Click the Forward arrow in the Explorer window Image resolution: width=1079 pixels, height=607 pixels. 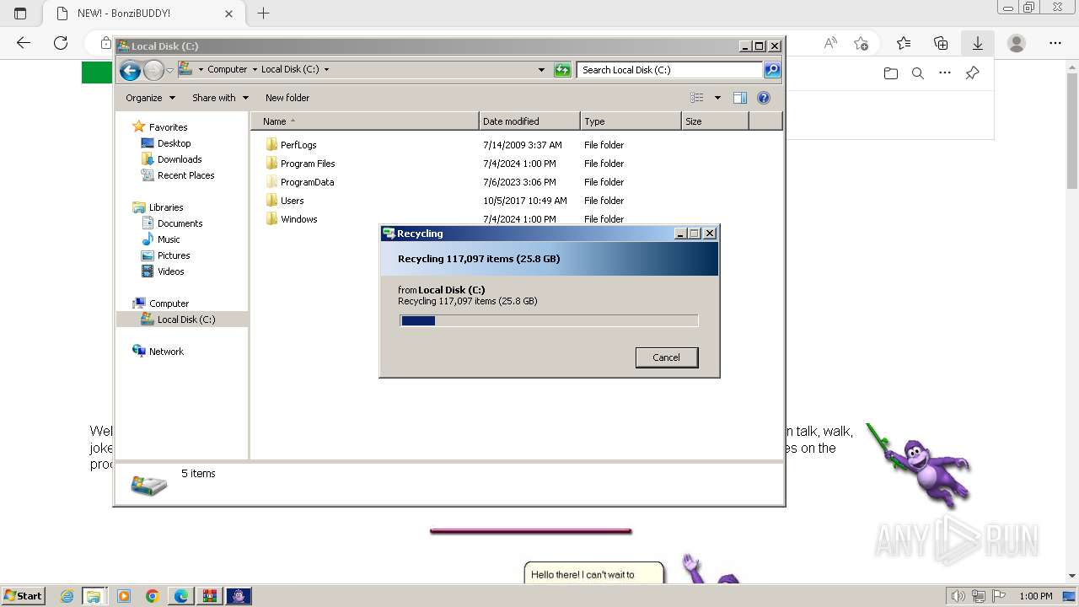point(153,71)
